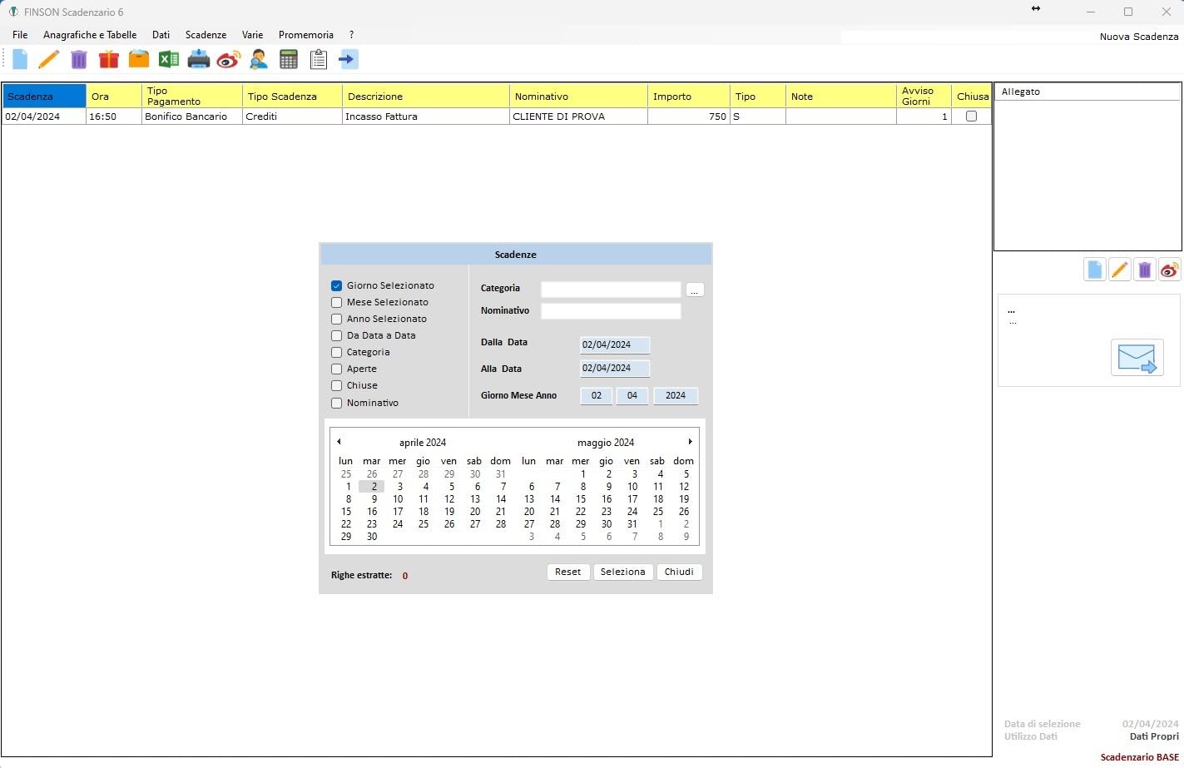Screen dimensions: 1184x768
Task: Go to previous month in calendar
Action: tap(339, 442)
